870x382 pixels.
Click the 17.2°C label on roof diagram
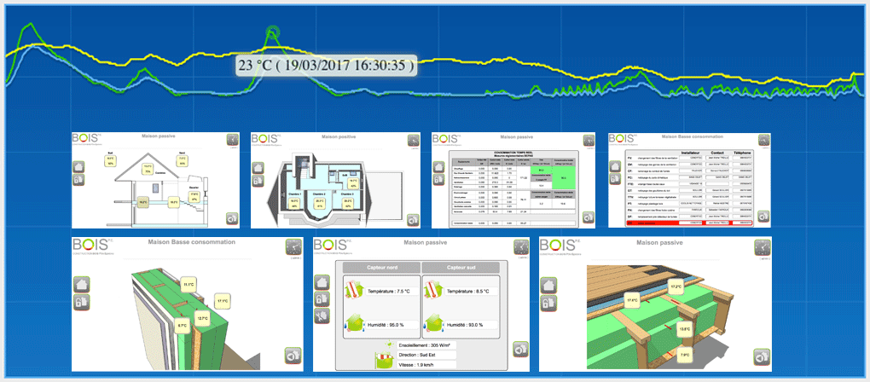676,286
